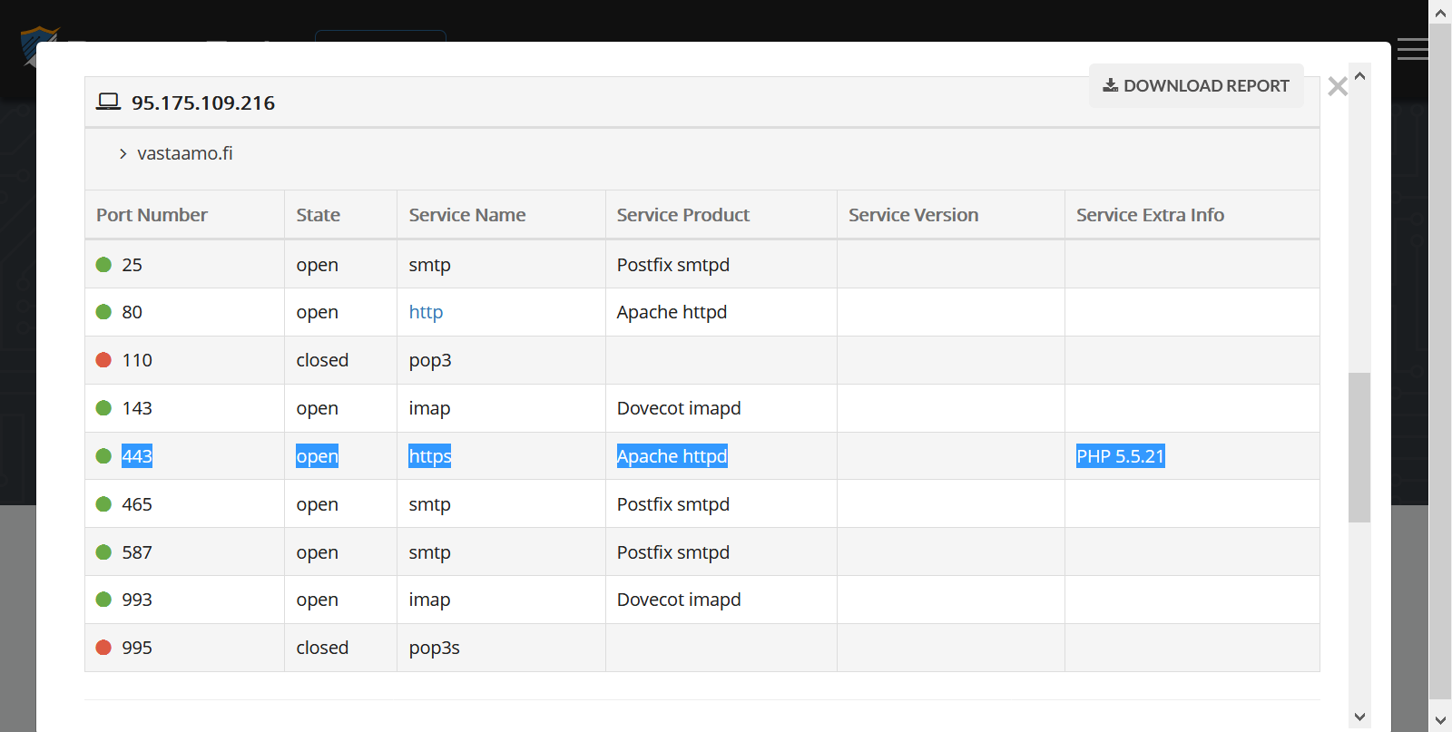
Task: Click the green status dot for port 465
Action: tap(103, 504)
